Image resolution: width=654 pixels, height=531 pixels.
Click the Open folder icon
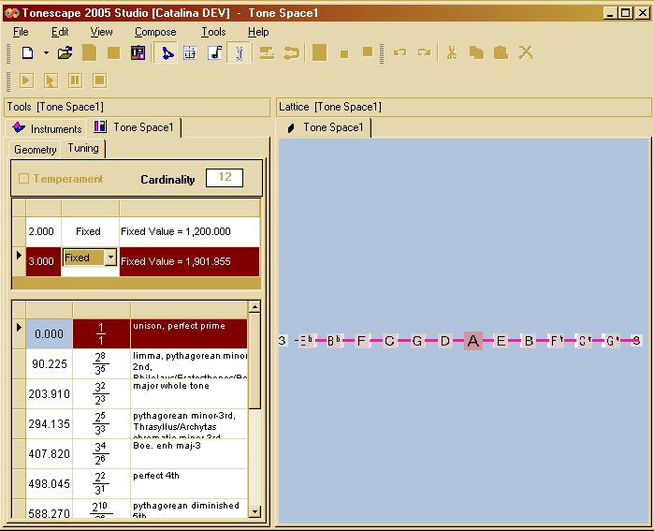[x=65, y=53]
